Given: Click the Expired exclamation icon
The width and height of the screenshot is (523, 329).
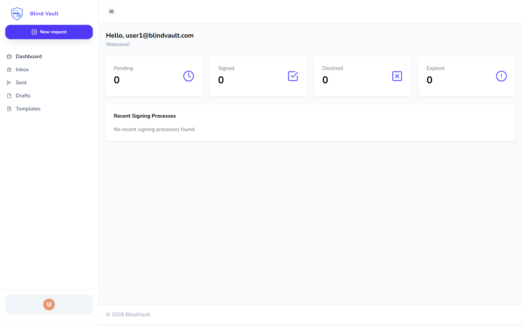Looking at the screenshot, I should [501, 76].
